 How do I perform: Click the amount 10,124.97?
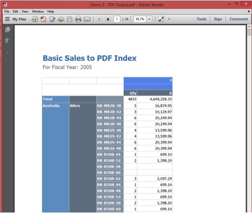163,112
